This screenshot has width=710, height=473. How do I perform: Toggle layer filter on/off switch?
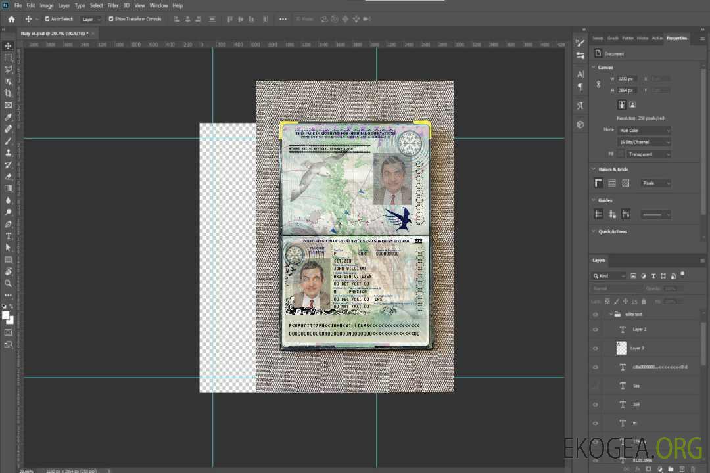[x=682, y=275]
